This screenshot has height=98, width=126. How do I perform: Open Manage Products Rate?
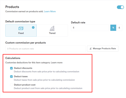[x=103, y=48]
